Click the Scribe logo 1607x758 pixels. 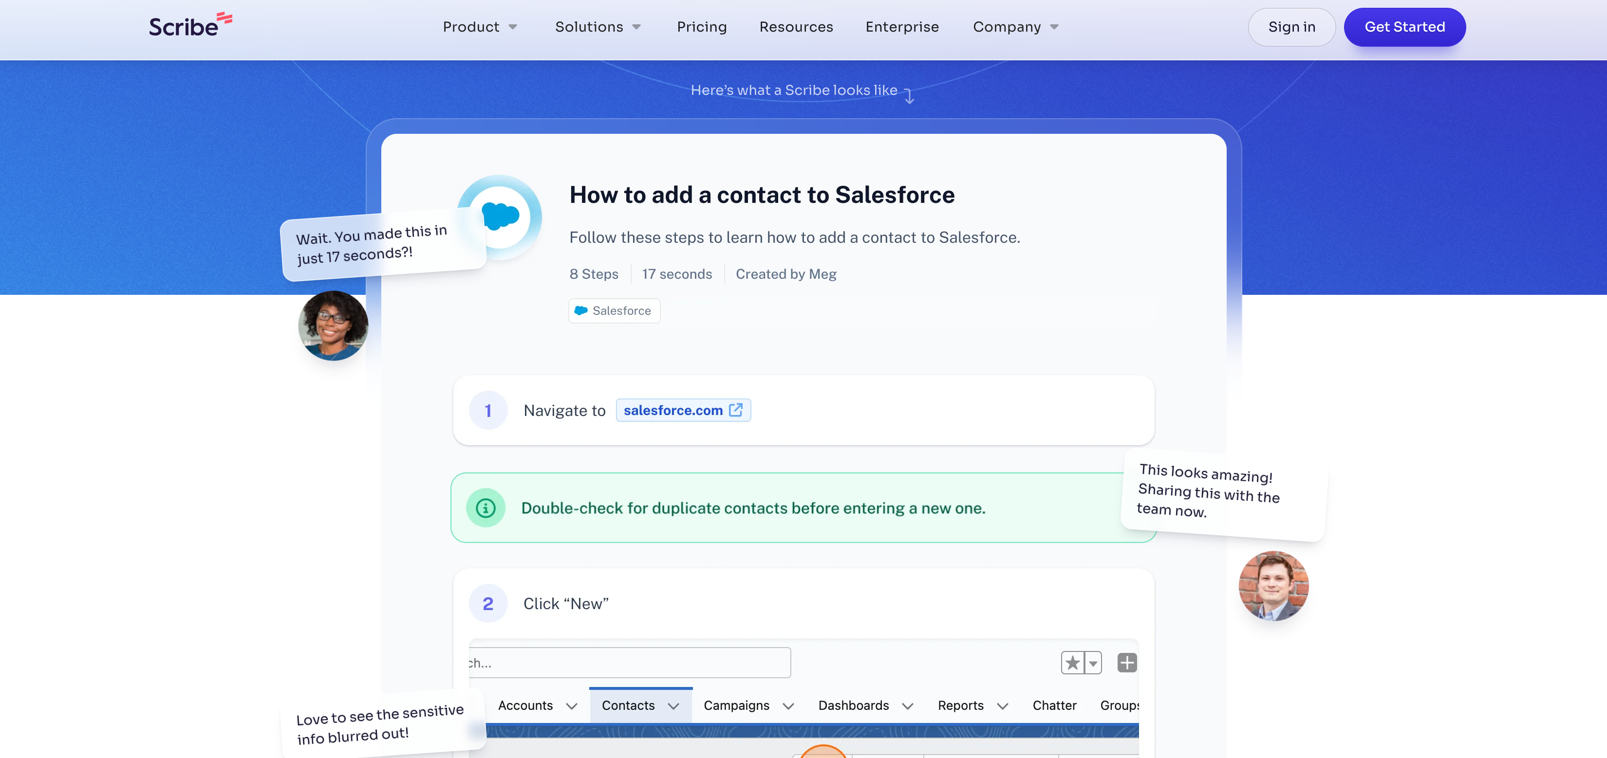point(190,25)
